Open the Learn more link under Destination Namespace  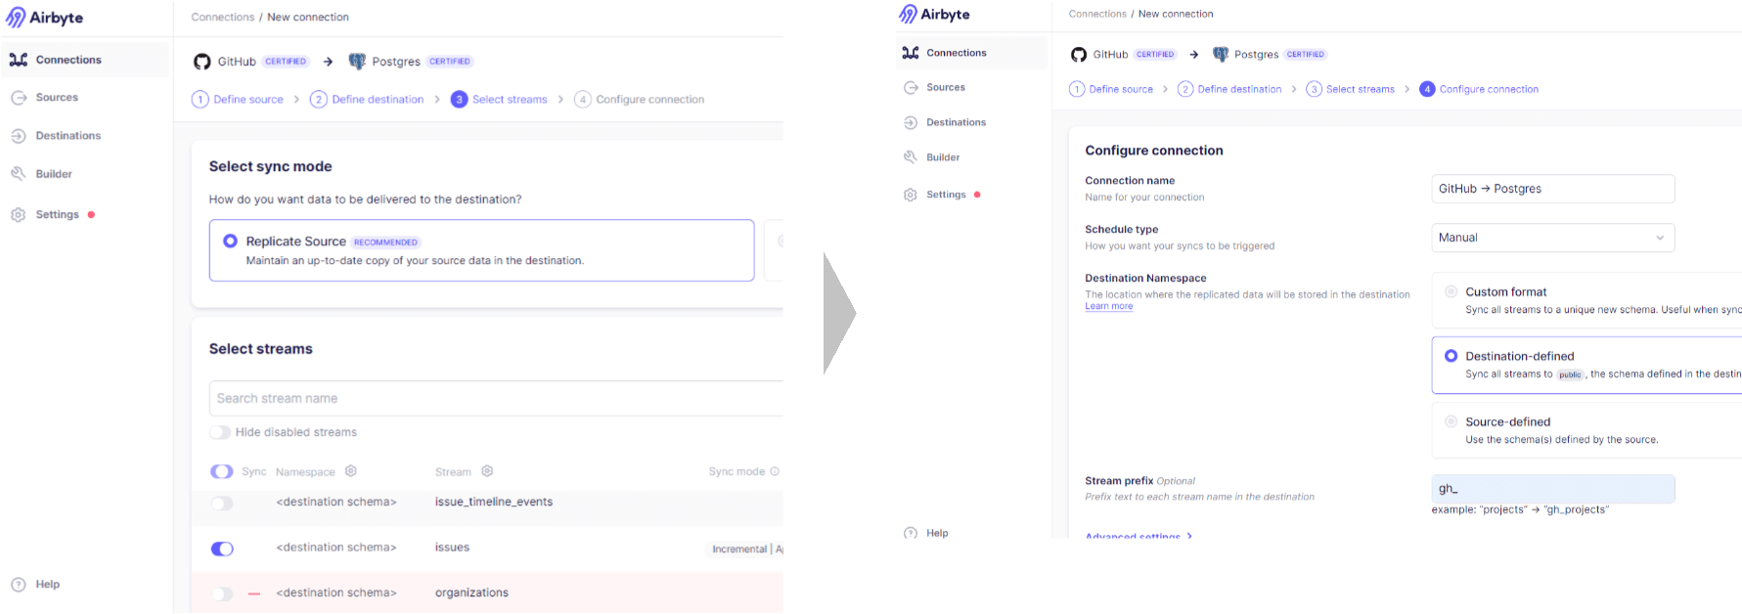pyautogui.click(x=1108, y=306)
